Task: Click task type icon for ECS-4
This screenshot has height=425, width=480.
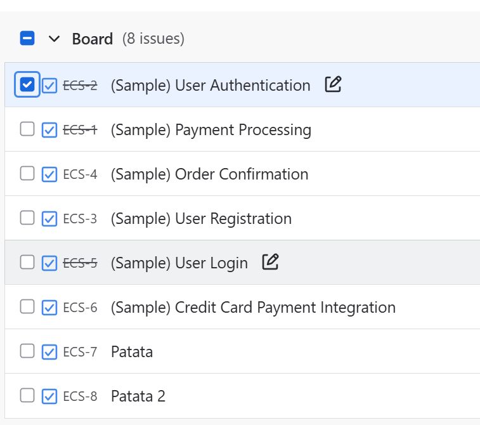Action: (x=49, y=174)
